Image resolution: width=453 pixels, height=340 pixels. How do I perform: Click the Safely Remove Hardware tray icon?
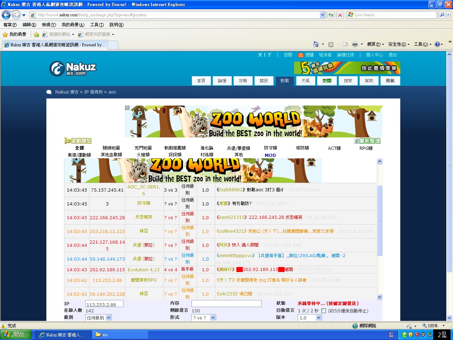coord(430,335)
